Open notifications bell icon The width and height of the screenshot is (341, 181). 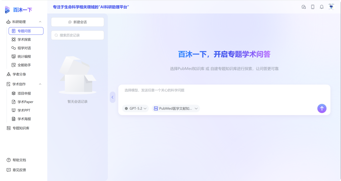pos(322,7)
